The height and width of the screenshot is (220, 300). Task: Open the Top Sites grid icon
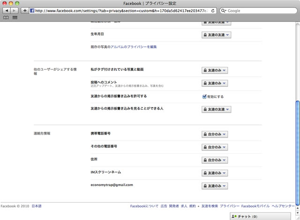click(x=15, y=18)
